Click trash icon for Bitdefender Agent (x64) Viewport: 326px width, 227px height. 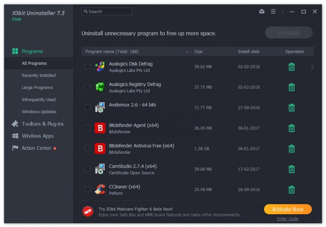292,128
